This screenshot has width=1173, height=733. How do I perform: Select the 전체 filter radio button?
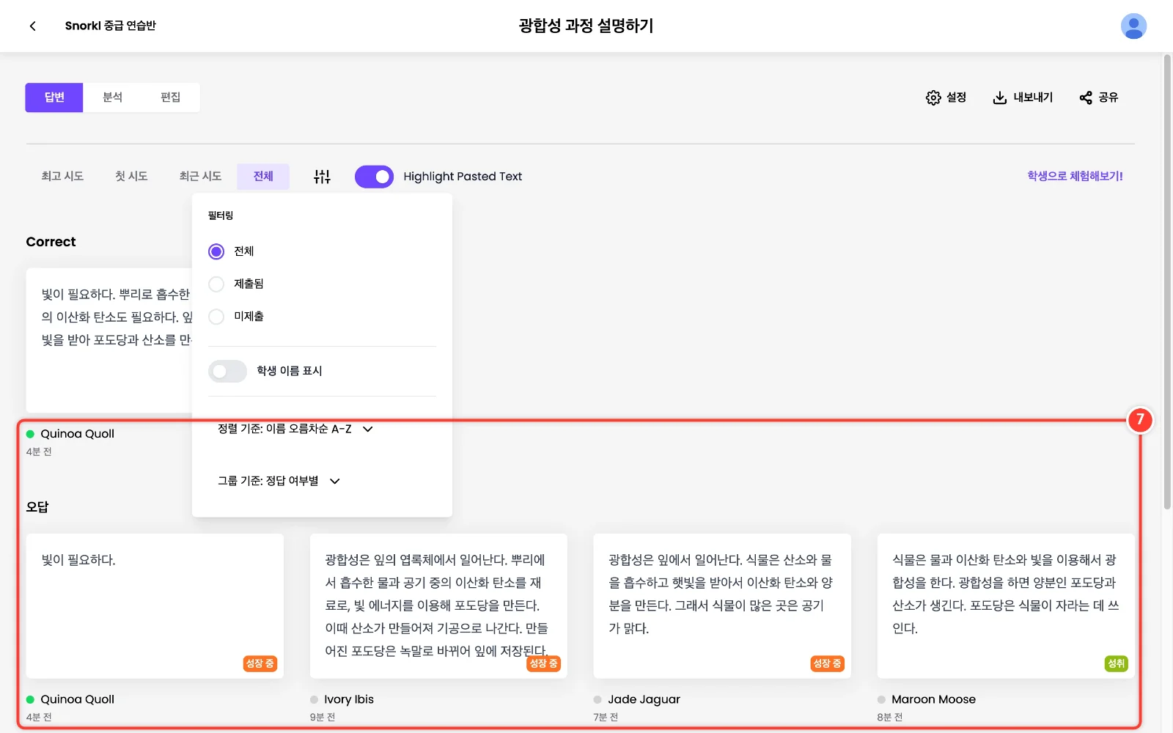coord(216,251)
